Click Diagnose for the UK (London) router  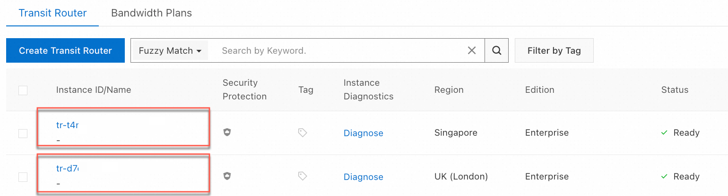[x=363, y=177]
